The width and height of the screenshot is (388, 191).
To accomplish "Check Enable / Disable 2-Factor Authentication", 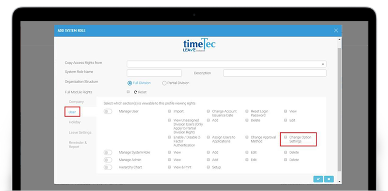I will pyautogui.click(x=169, y=137).
